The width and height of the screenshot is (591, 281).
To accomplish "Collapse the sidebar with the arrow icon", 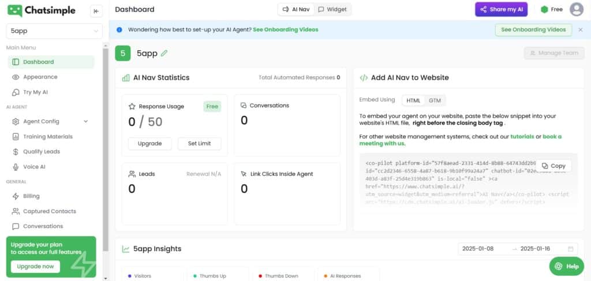I will point(96,11).
